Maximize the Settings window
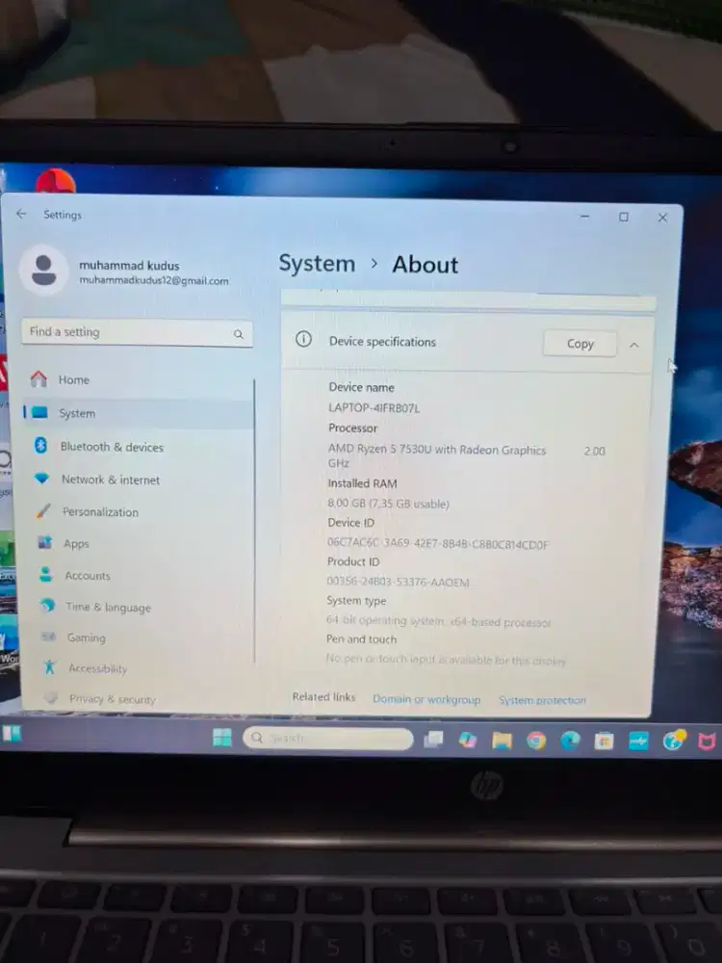The height and width of the screenshot is (963, 722). [x=624, y=217]
